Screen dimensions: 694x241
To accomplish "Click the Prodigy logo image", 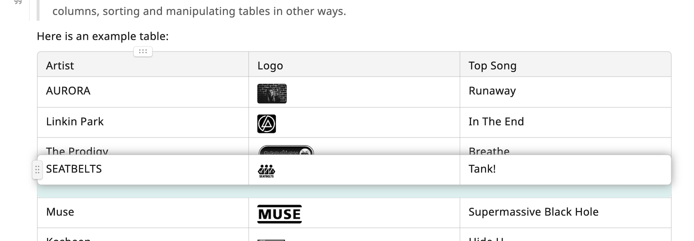I will pos(286,151).
